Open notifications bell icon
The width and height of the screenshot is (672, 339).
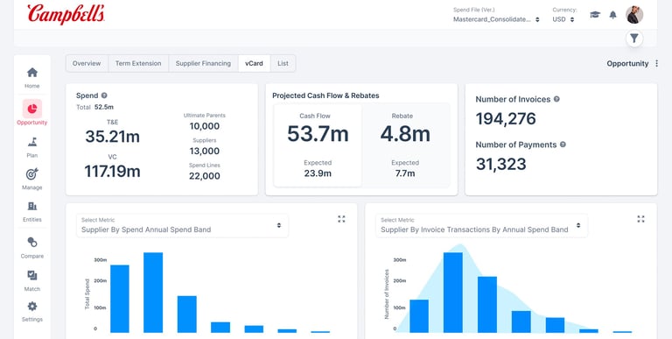click(x=612, y=15)
